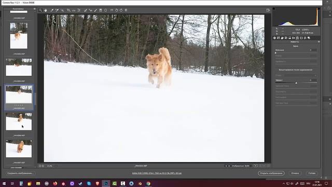Screen dimensions: 332x187
Task: Open the Split Toning panel tab
Action: pos(290,38)
